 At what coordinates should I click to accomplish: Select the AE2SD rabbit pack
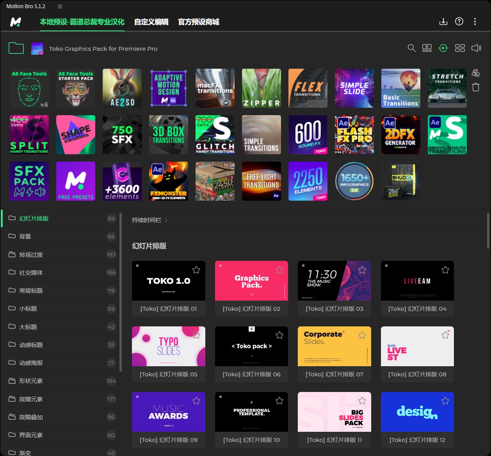pyautogui.click(x=122, y=88)
